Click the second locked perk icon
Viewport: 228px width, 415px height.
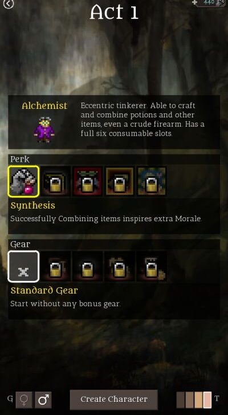point(56,181)
